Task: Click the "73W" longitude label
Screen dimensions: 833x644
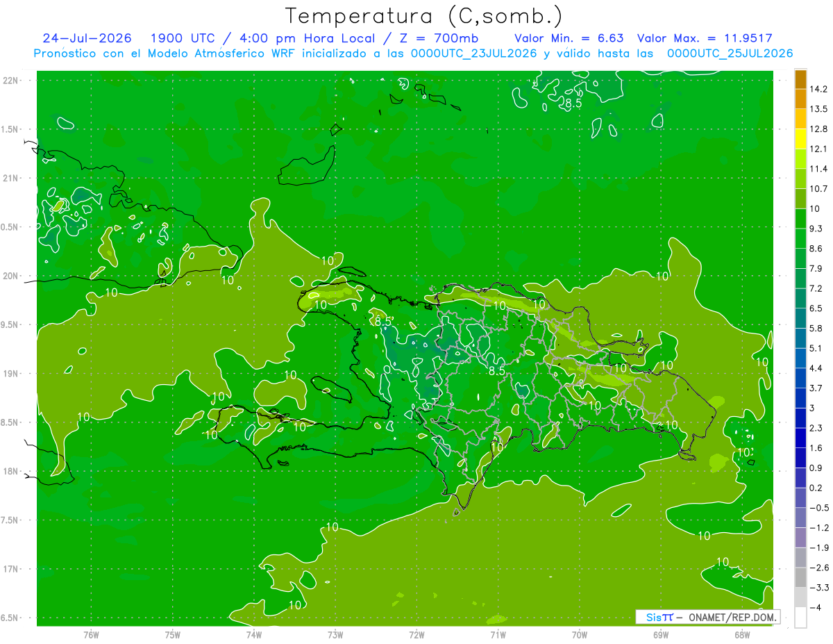Action: [x=335, y=634]
